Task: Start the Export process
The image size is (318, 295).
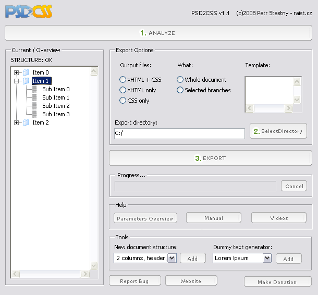Action: click(211, 158)
